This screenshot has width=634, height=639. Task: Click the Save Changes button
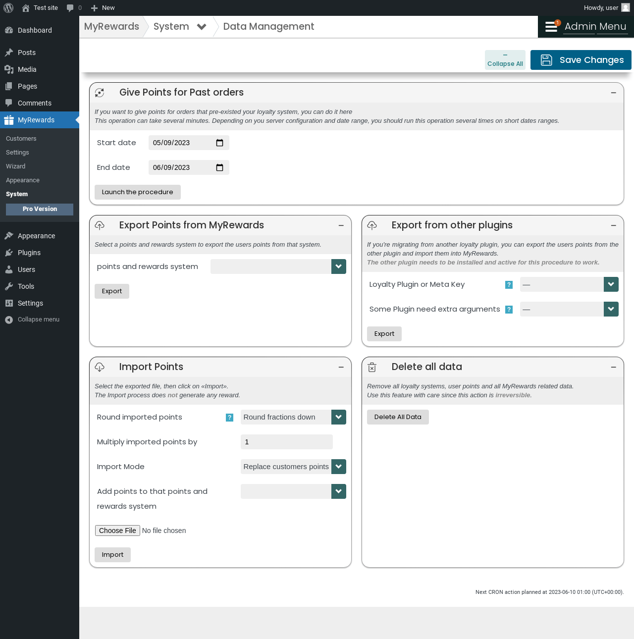[x=581, y=60]
